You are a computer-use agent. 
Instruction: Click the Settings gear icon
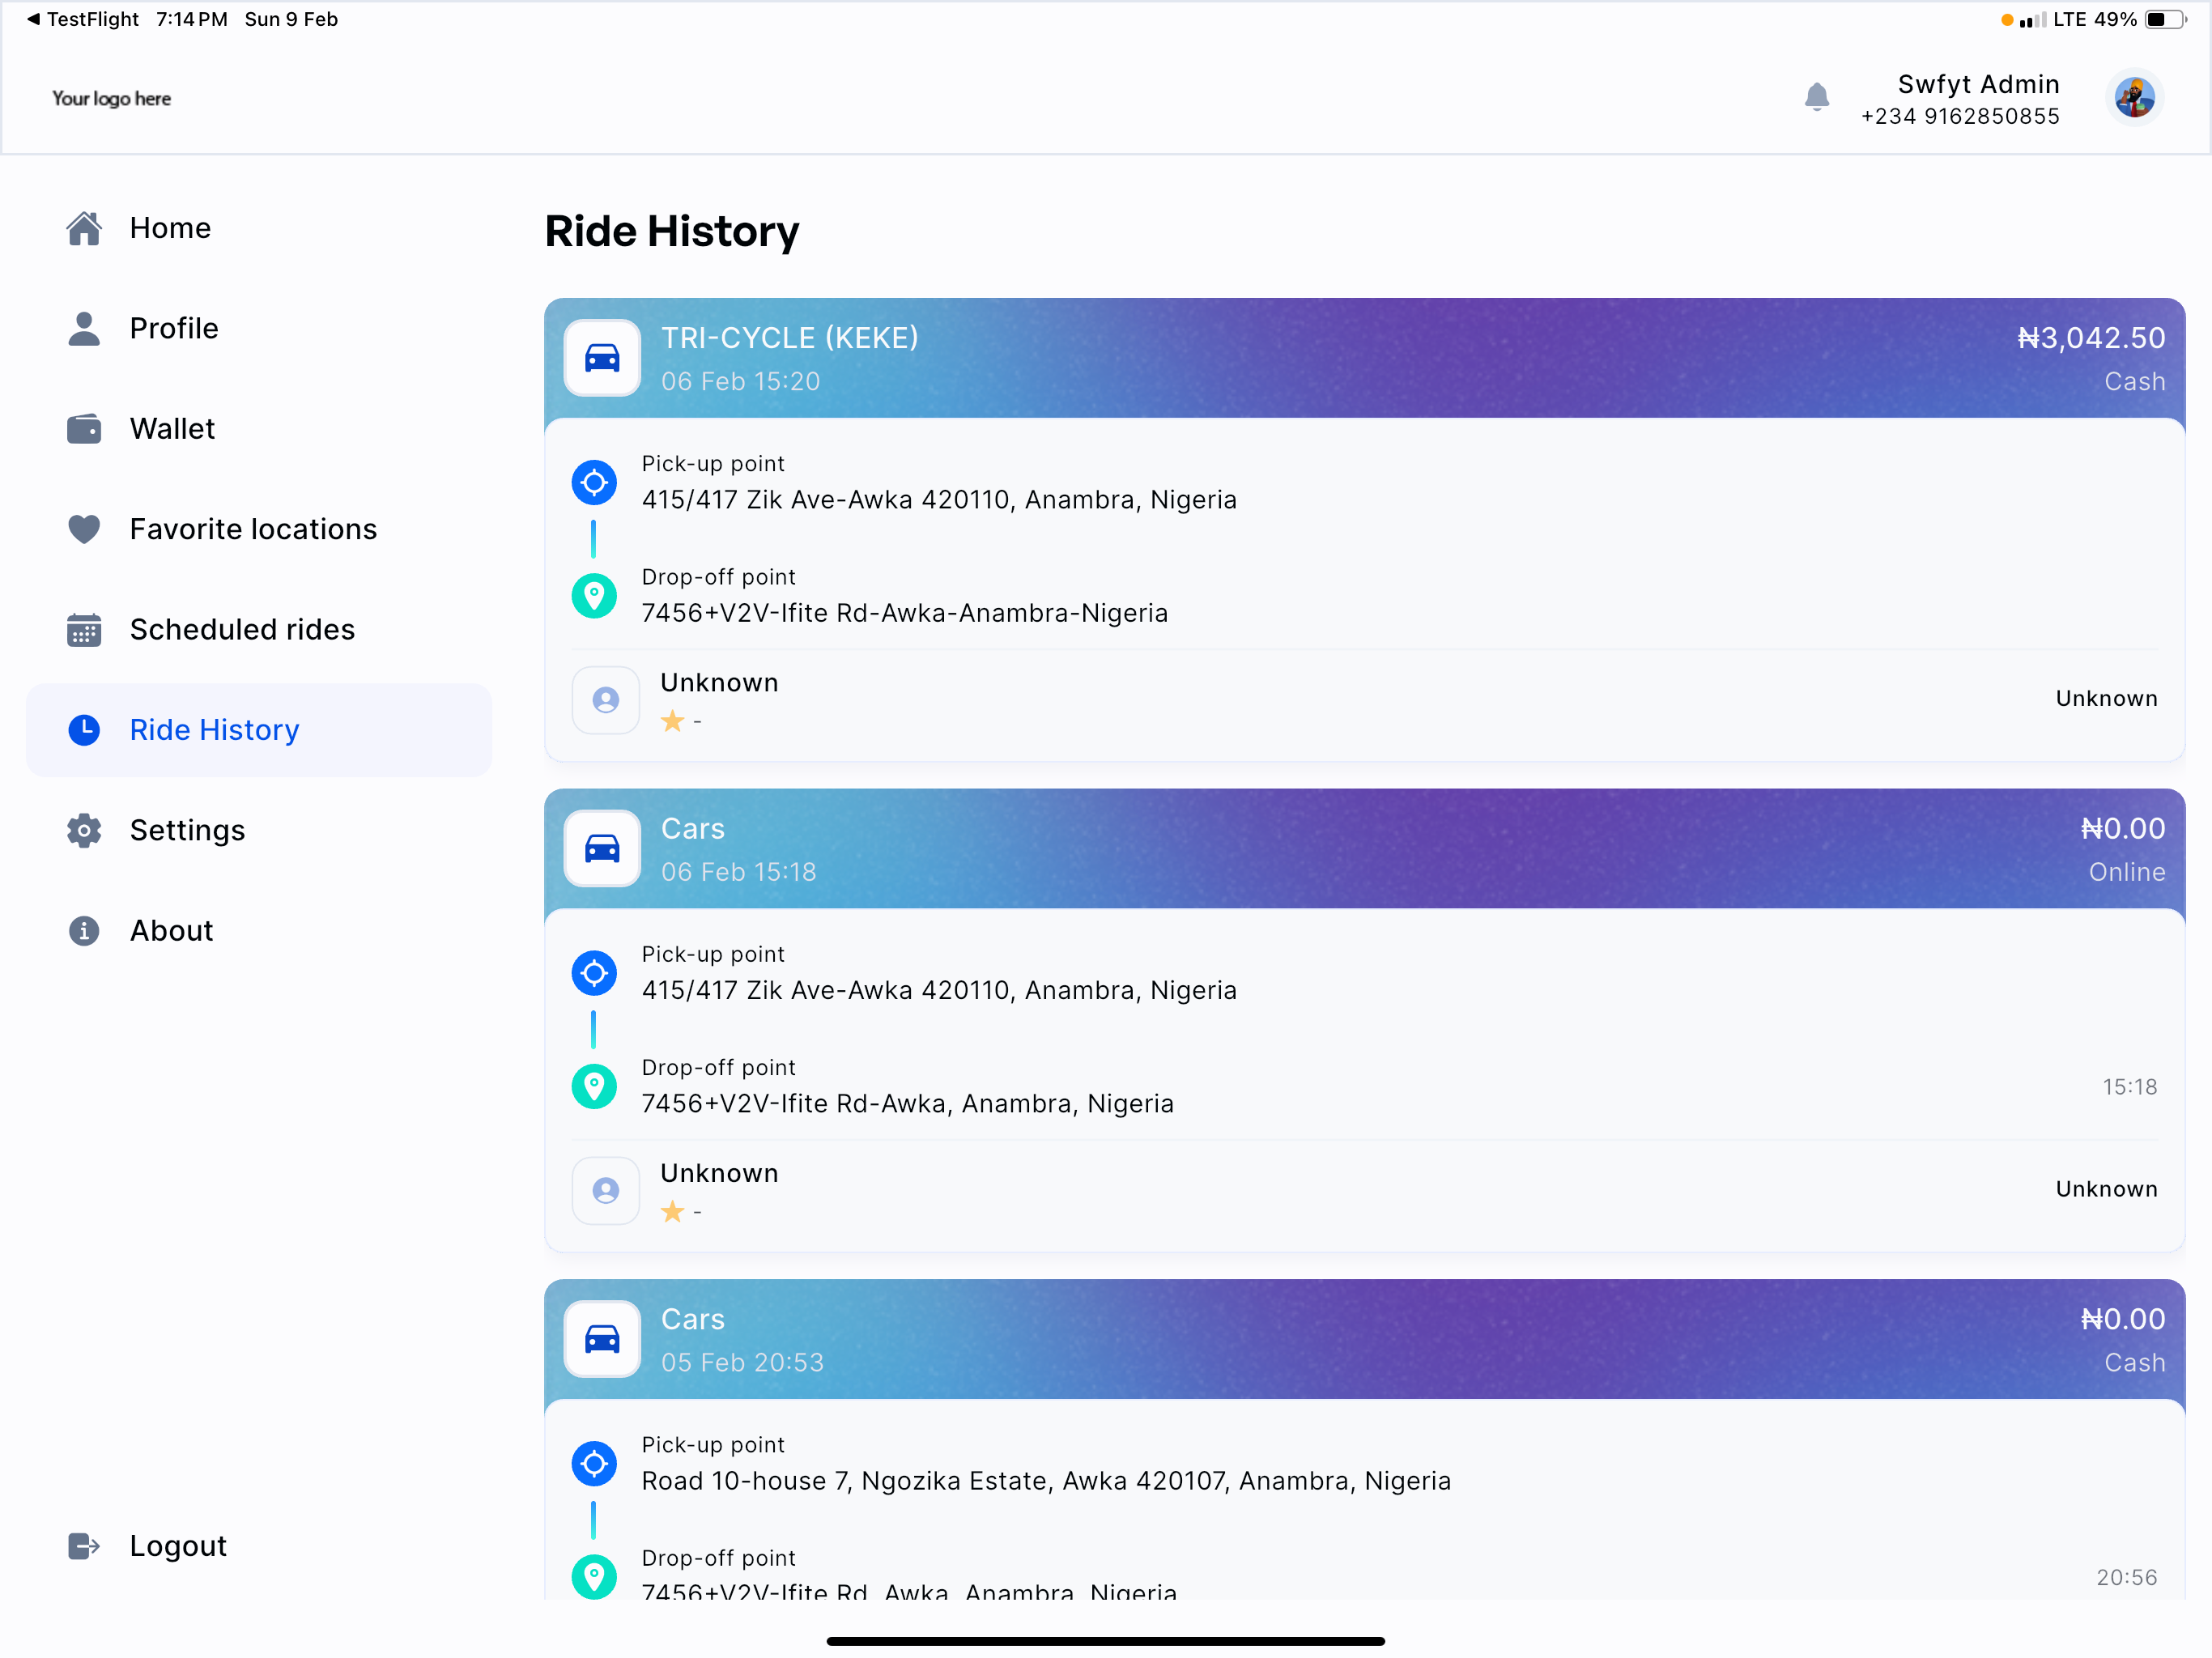[84, 830]
